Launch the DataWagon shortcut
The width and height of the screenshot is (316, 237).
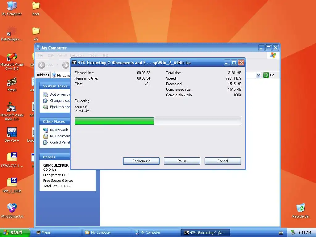[x=12, y=33]
